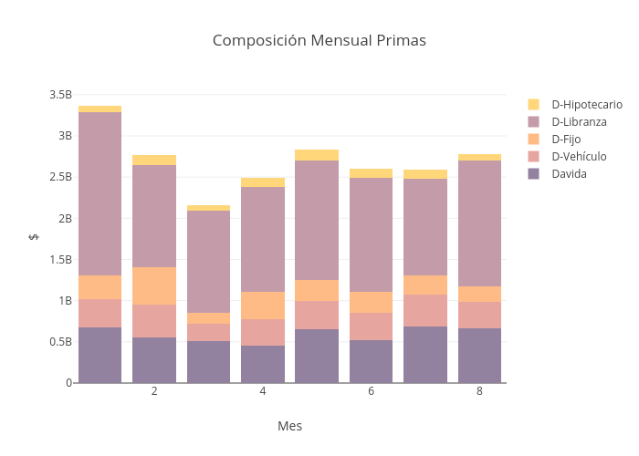
Task: Click the chart title Composición Mensual Primas
Action: coord(319,40)
